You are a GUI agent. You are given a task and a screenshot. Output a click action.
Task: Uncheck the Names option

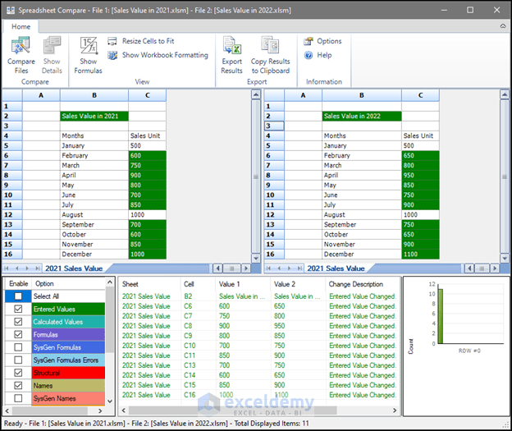[18, 385]
